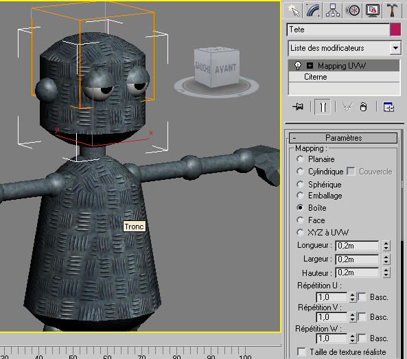Click the Longueur spinner arrows
This screenshot has width=407, height=359.
click(386, 246)
